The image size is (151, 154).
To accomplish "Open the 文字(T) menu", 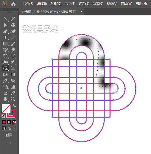I will click(70, 4).
